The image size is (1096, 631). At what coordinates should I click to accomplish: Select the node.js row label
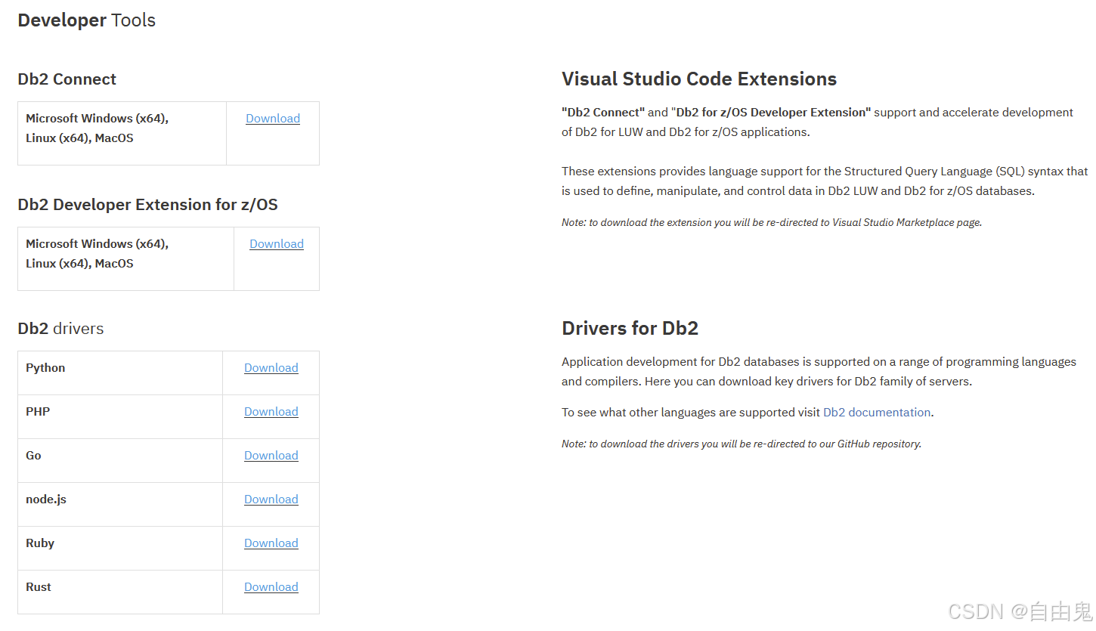[46, 500]
